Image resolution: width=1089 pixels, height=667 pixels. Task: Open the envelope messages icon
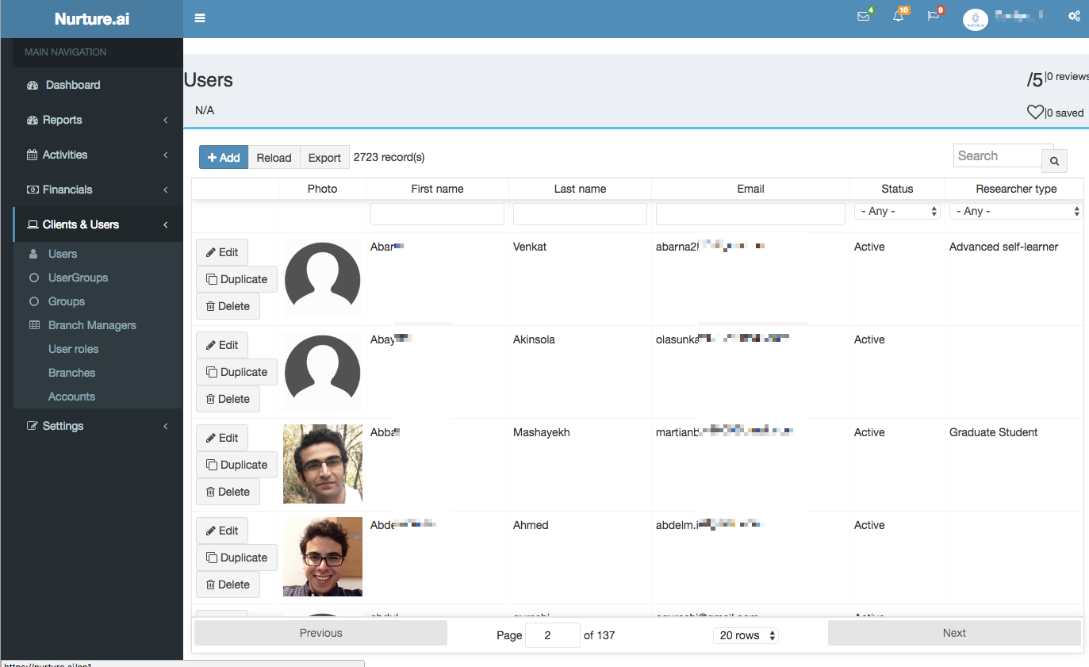point(864,17)
